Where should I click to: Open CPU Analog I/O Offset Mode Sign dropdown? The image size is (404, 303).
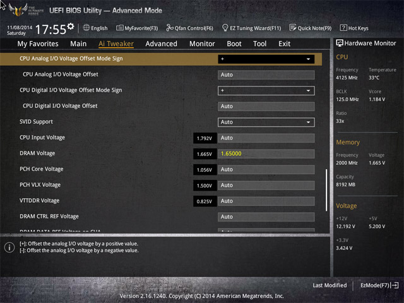point(266,59)
